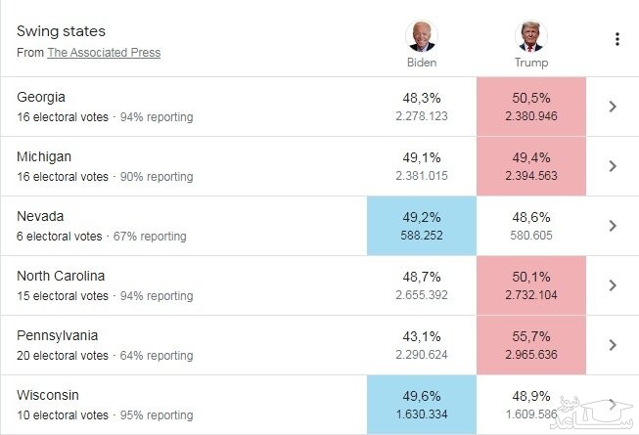Screen dimensions: 639x435
Task: Expand the Pennsylvania results chevron
Action: pos(613,345)
